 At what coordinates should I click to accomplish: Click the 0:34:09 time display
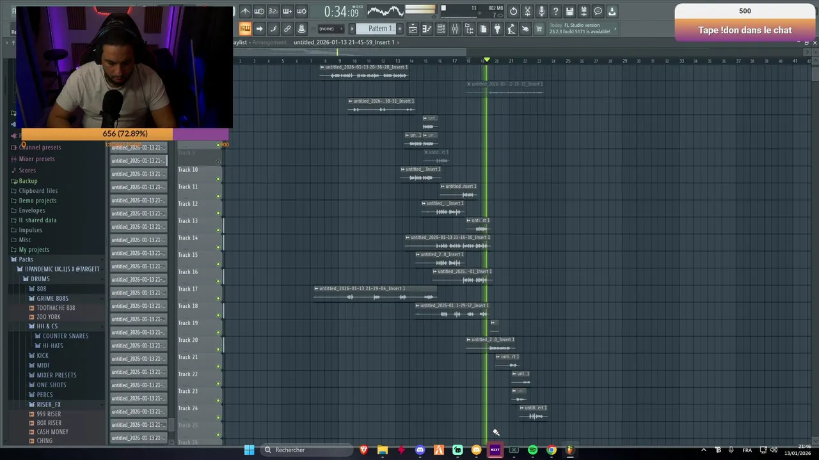coord(341,11)
